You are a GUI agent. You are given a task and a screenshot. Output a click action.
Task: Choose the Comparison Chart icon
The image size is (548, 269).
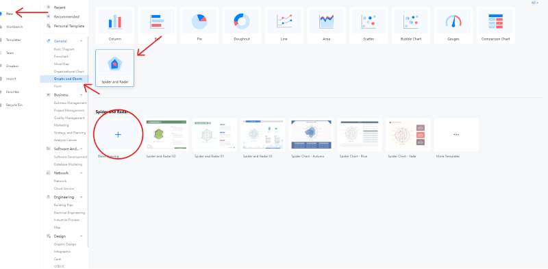495,21
